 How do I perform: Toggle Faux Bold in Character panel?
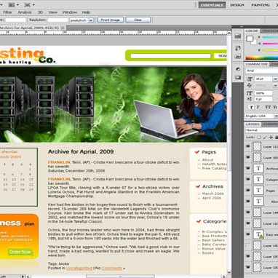point(251,107)
